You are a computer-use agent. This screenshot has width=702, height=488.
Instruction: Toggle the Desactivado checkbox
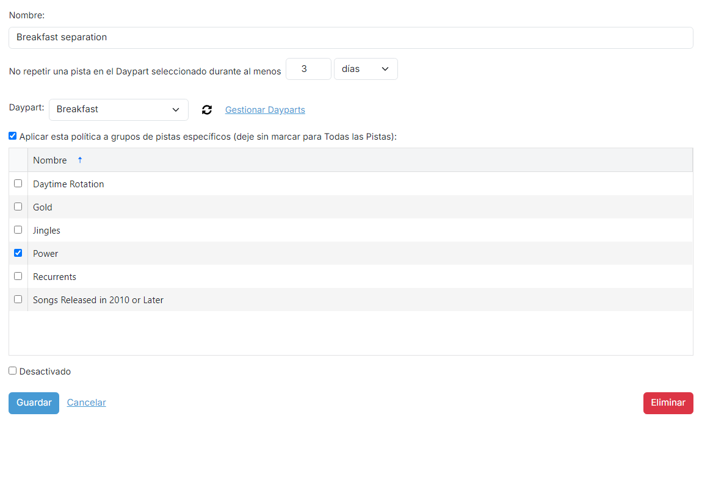pyautogui.click(x=13, y=371)
